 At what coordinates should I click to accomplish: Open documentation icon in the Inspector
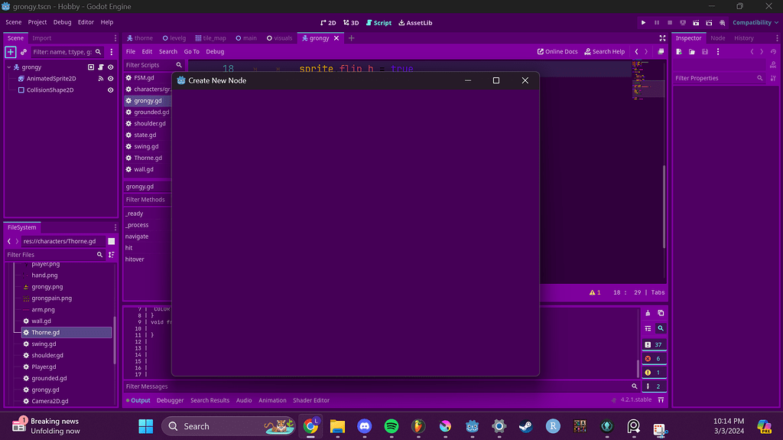coord(773,65)
